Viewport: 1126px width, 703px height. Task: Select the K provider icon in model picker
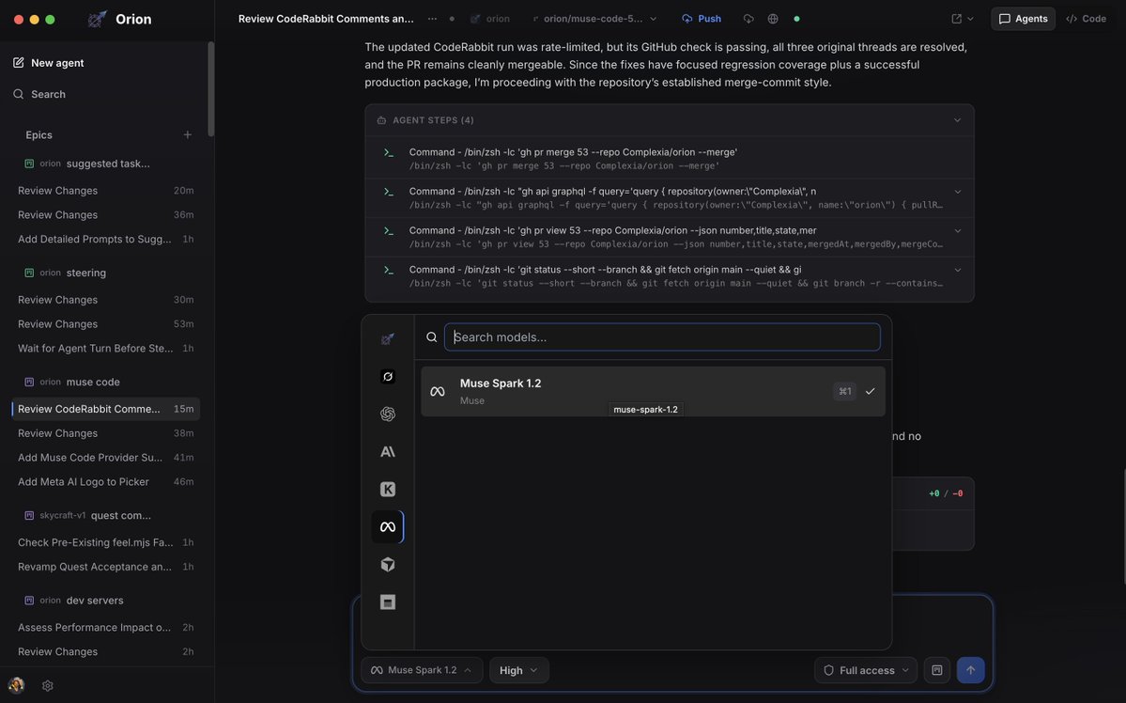[x=388, y=489]
